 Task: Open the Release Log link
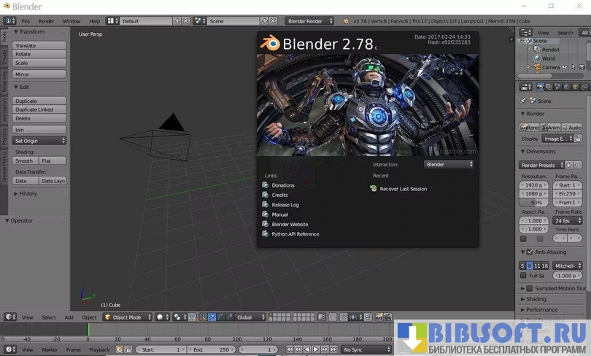[x=285, y=205]
